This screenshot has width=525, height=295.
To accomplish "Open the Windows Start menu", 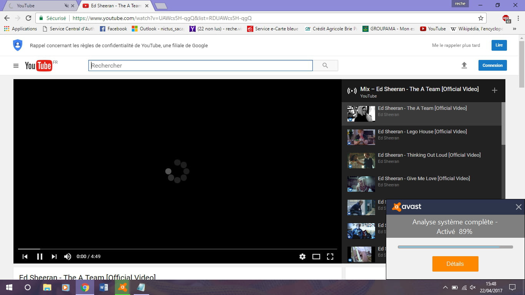I will click(x=9, y=287).
